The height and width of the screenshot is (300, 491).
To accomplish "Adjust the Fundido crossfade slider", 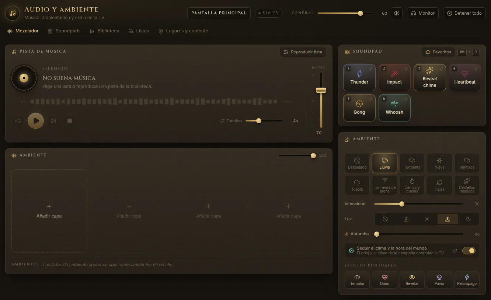I will 264,121.
